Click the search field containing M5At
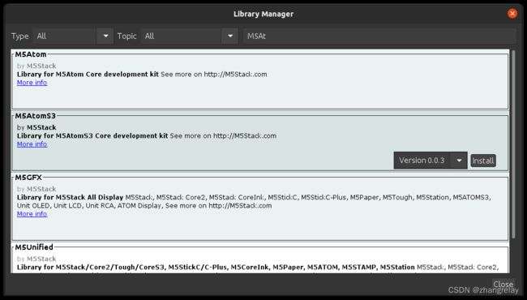 (x=379, y=36)
